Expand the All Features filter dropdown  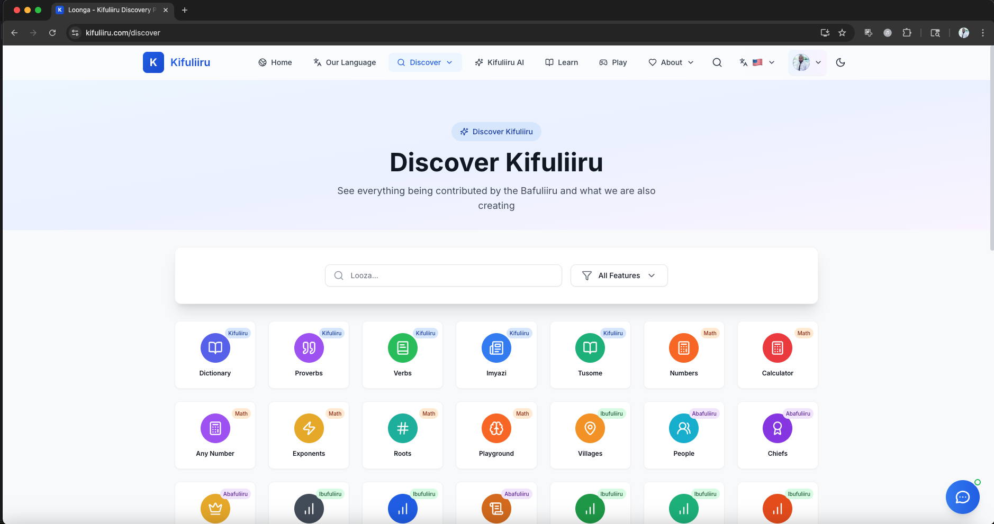(619, 275)
